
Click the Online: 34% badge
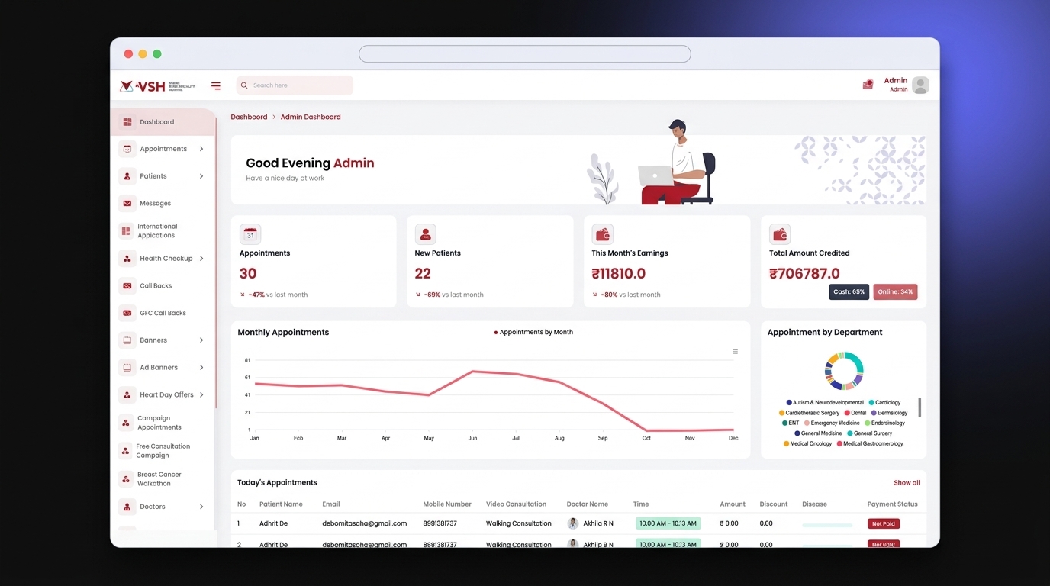895,292
